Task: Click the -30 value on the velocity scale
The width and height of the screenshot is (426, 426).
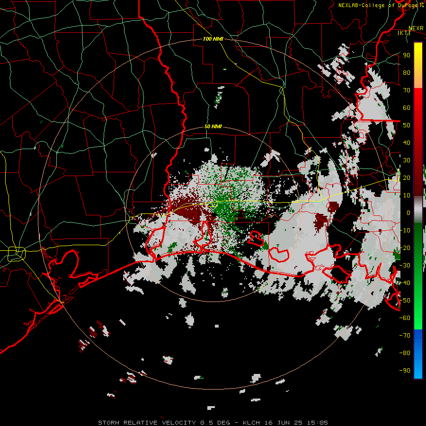Action: [x=405, y=266]
